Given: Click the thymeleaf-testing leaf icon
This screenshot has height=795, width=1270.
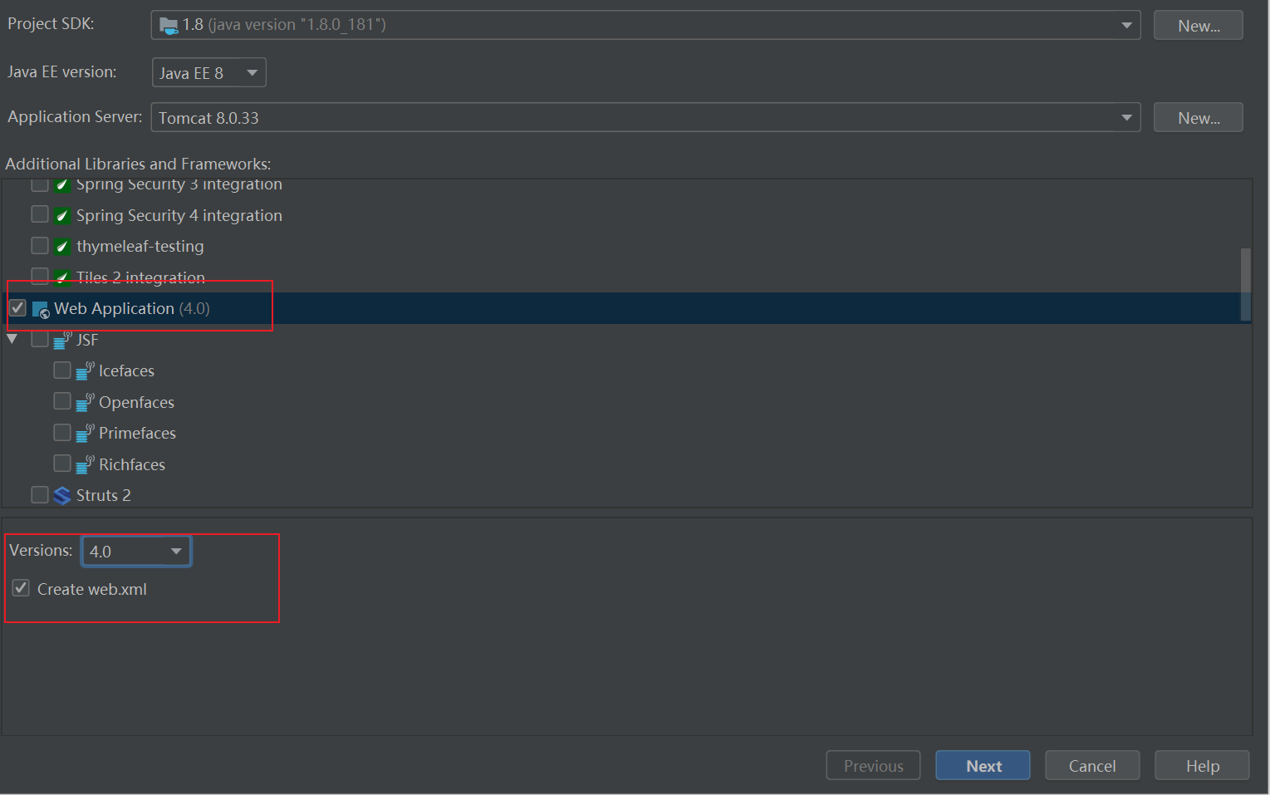Looking at the screenshot, I should (62, 247).
